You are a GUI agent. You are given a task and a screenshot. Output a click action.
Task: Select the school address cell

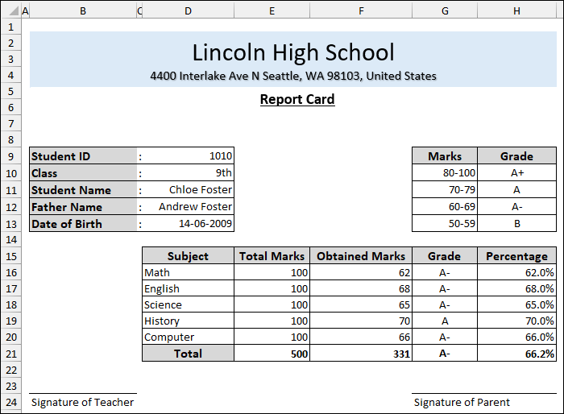coord(293,77)
